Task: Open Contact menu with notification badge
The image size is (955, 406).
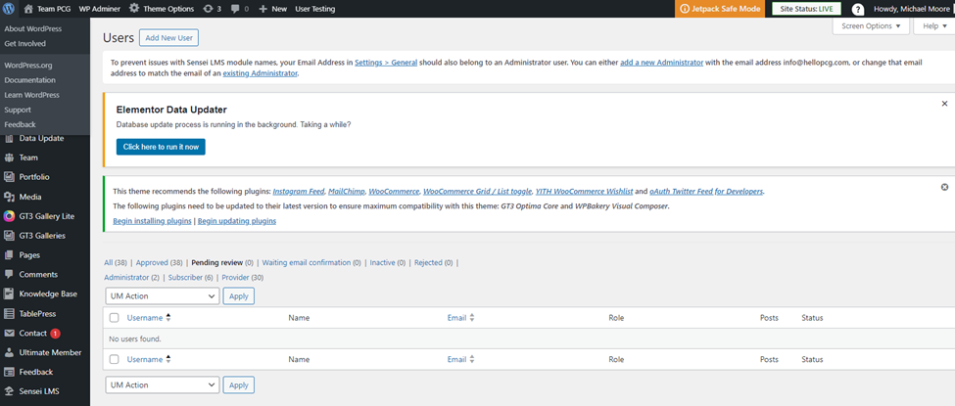Action: pyautogui.click(x=33, y=333)
